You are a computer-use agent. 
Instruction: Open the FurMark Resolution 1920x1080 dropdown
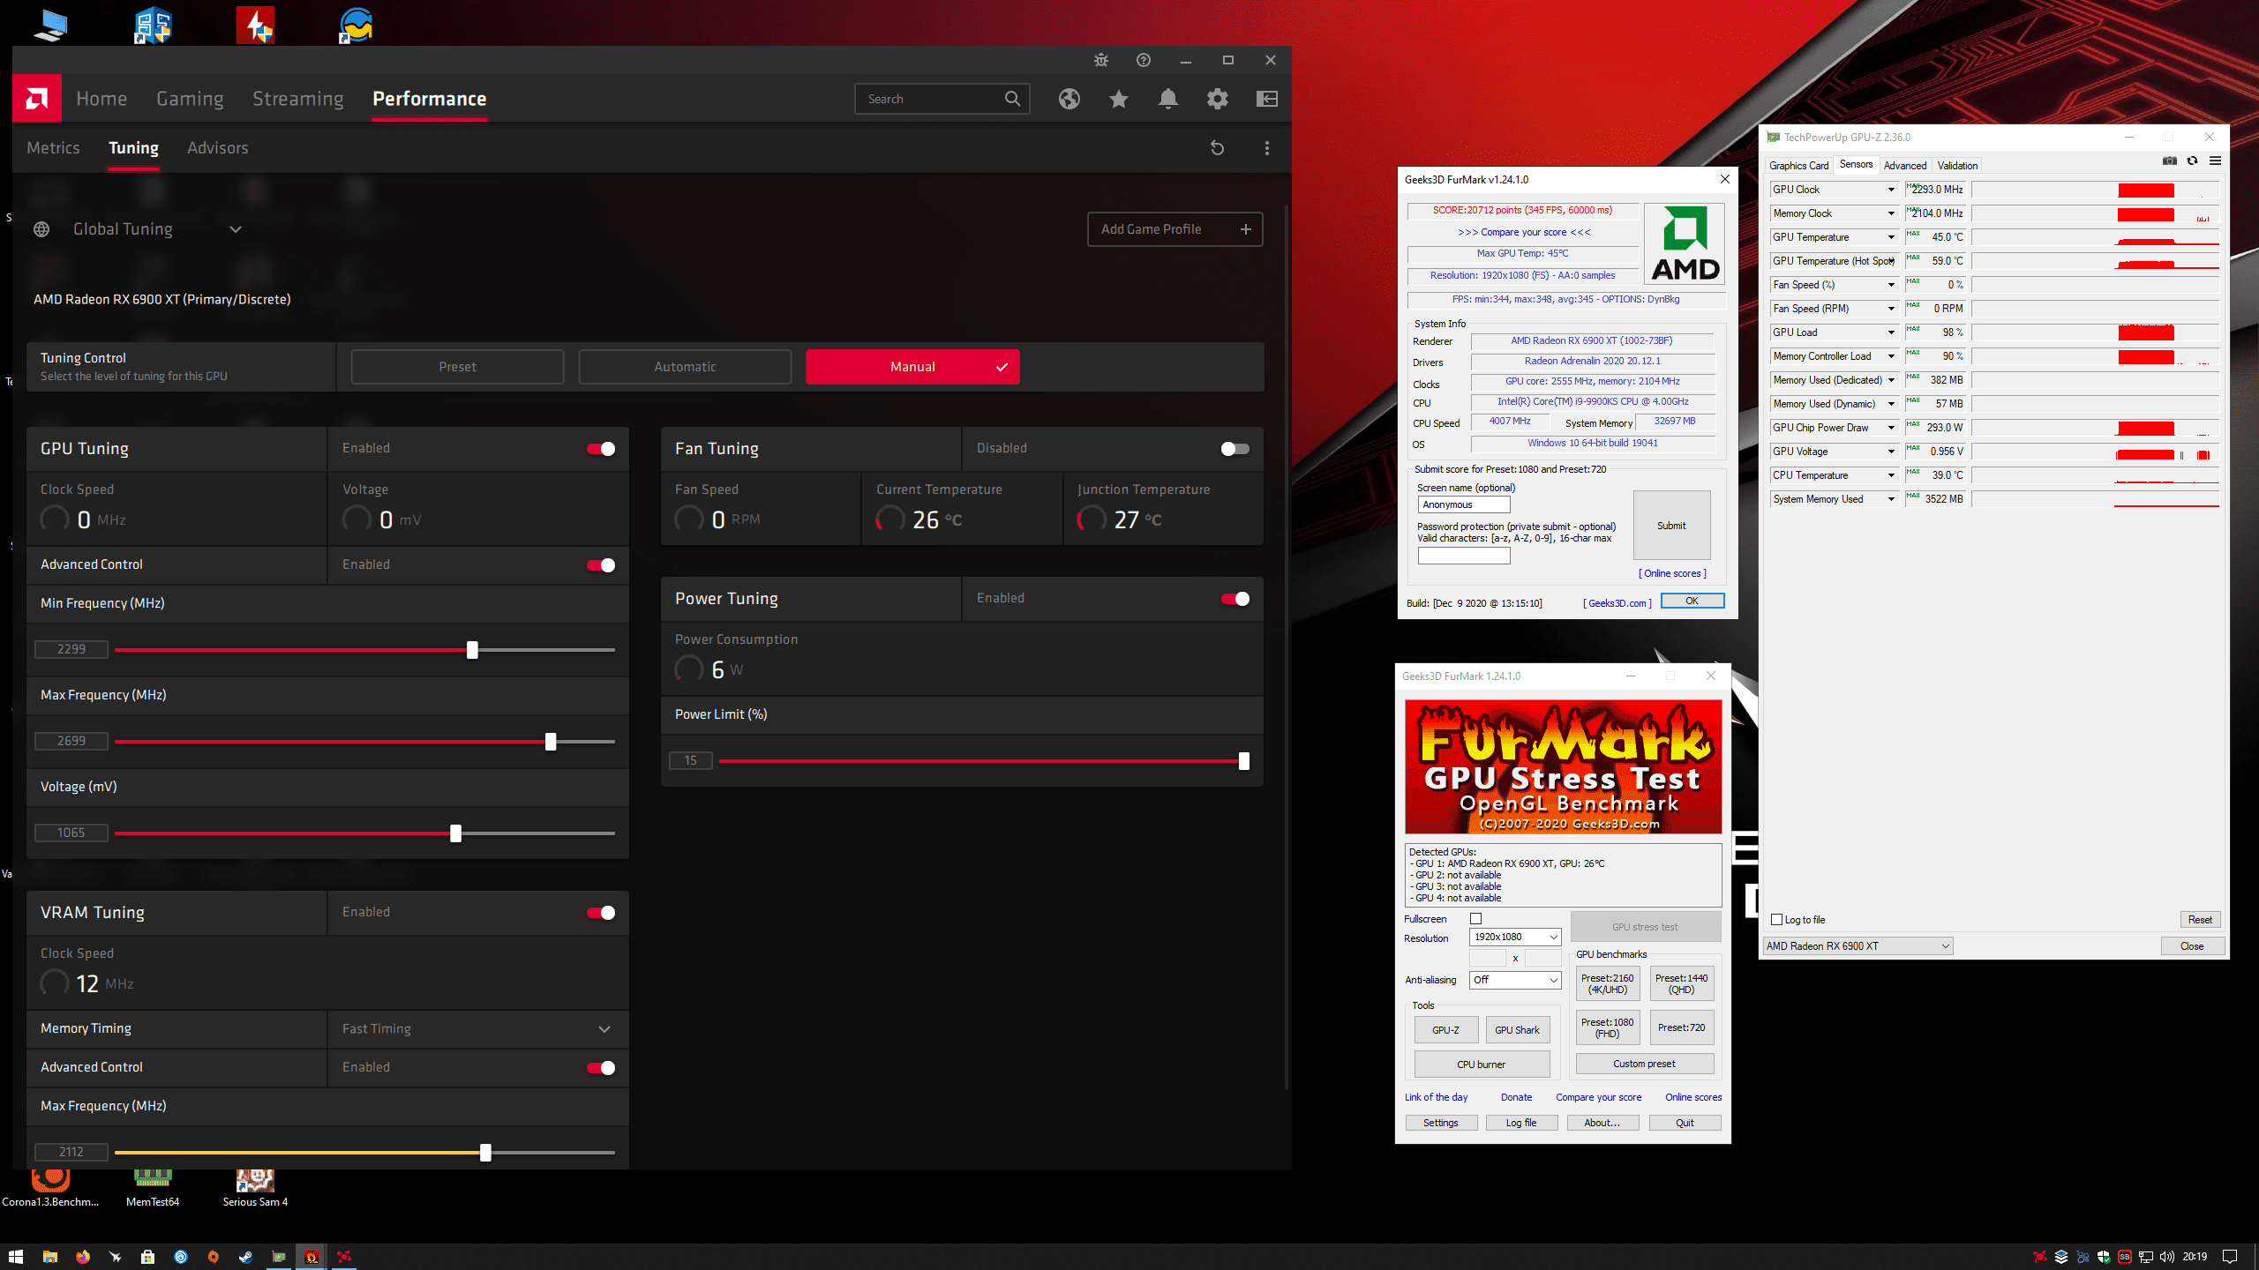tap(1515, 937)
